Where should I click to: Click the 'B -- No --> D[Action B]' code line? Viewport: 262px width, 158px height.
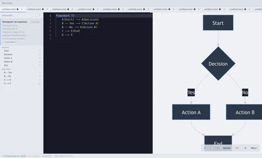click(79, 27)
